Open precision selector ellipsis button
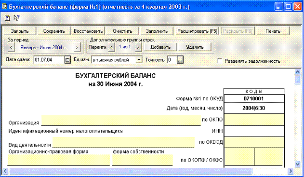Screen dimensions: 304x177 point(180,60)
